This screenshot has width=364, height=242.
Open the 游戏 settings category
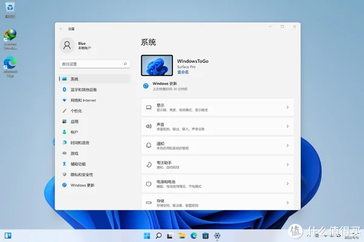click(x=95, y=153)
